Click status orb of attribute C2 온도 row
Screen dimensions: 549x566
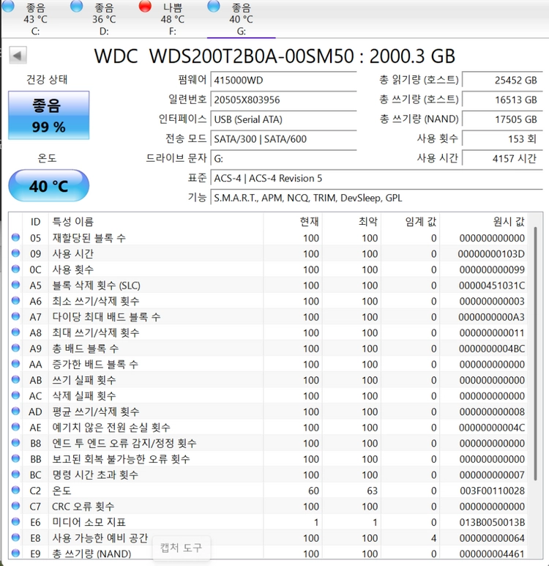point(15,490)
